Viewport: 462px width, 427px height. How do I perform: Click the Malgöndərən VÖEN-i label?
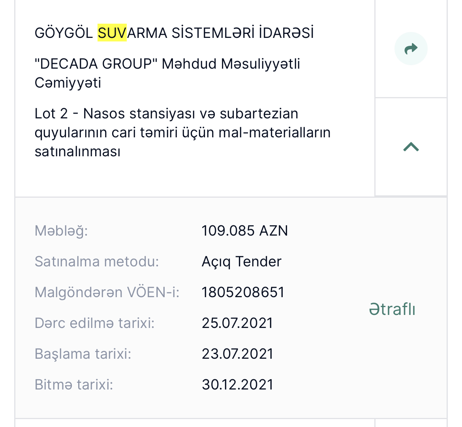click(x=107, y=292)
